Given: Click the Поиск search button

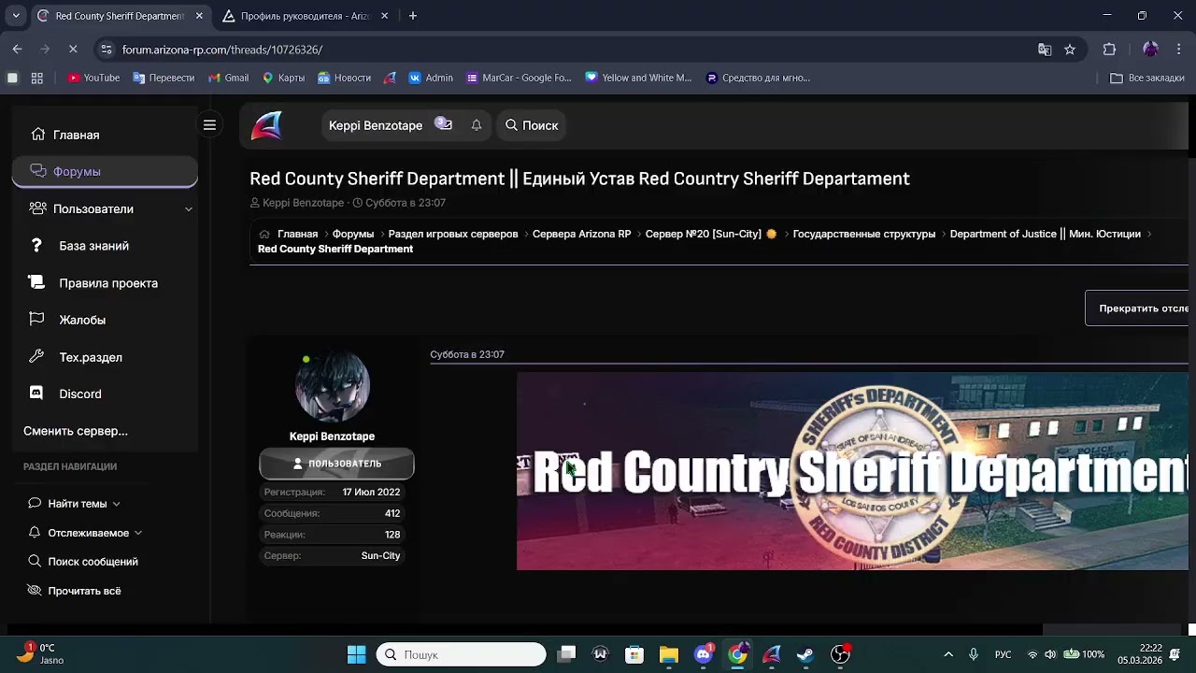Looking at the screenshot, I should 532,125.
